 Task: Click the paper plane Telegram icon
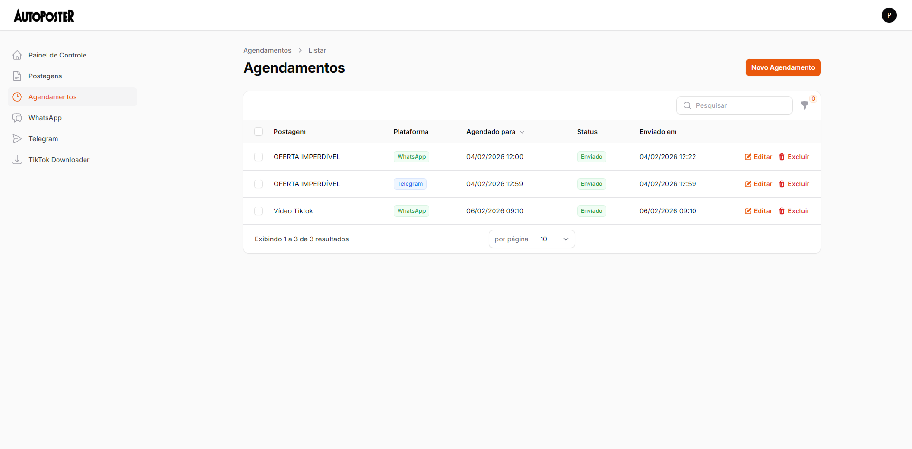(17, 139)
